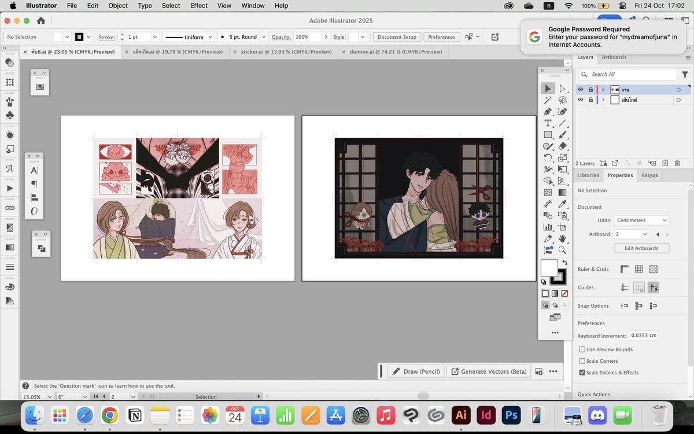Select the Pen tool
The height and width of the screenshot is (434, 694).
[x=547, y=112]
